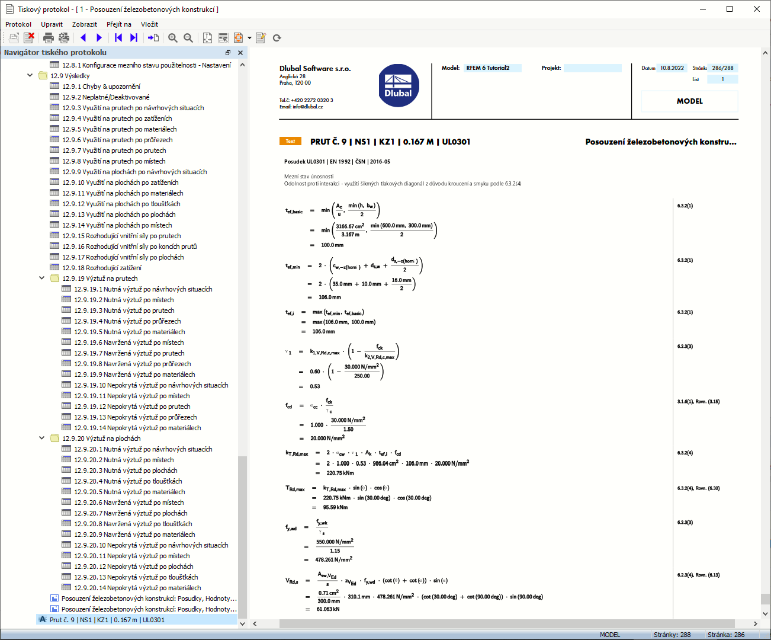Select 12.9.19.14 Nepokrytá výztuž po materiálech
Viewport: 771px width, 640px height.
click(137, 428)
